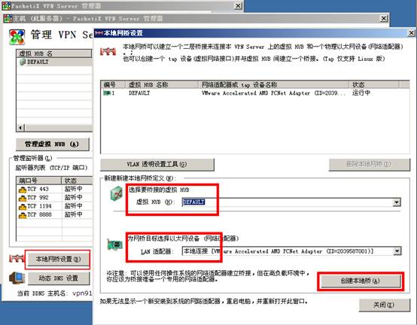Select the DEFAULT cell in bridge list row 1

pyautogui.click(x=139, y=93)
